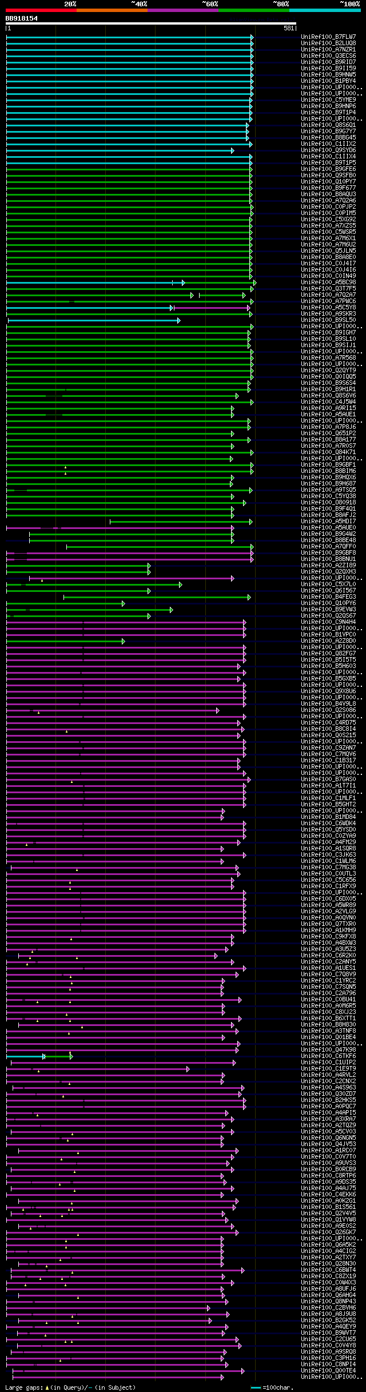Select hit label UniRef100_A7XZS5

click(328, 225)
